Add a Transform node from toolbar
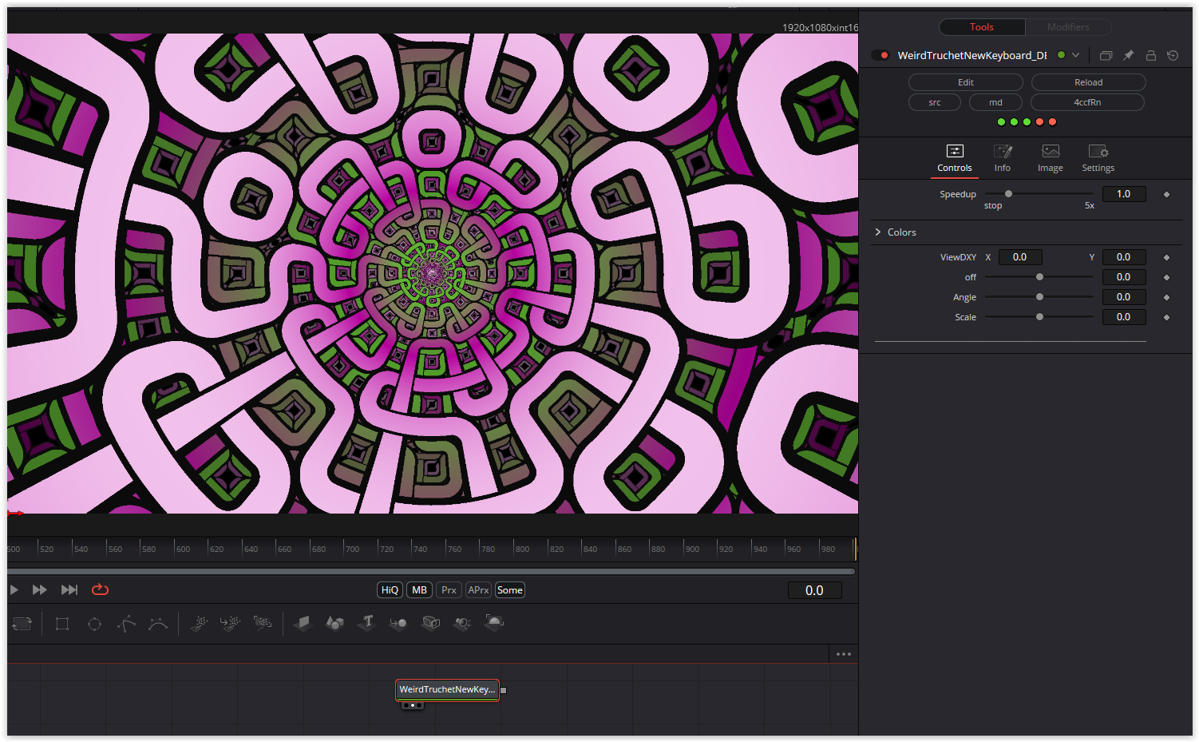Viewport: 1199px width, 742px height. point(22,624)
